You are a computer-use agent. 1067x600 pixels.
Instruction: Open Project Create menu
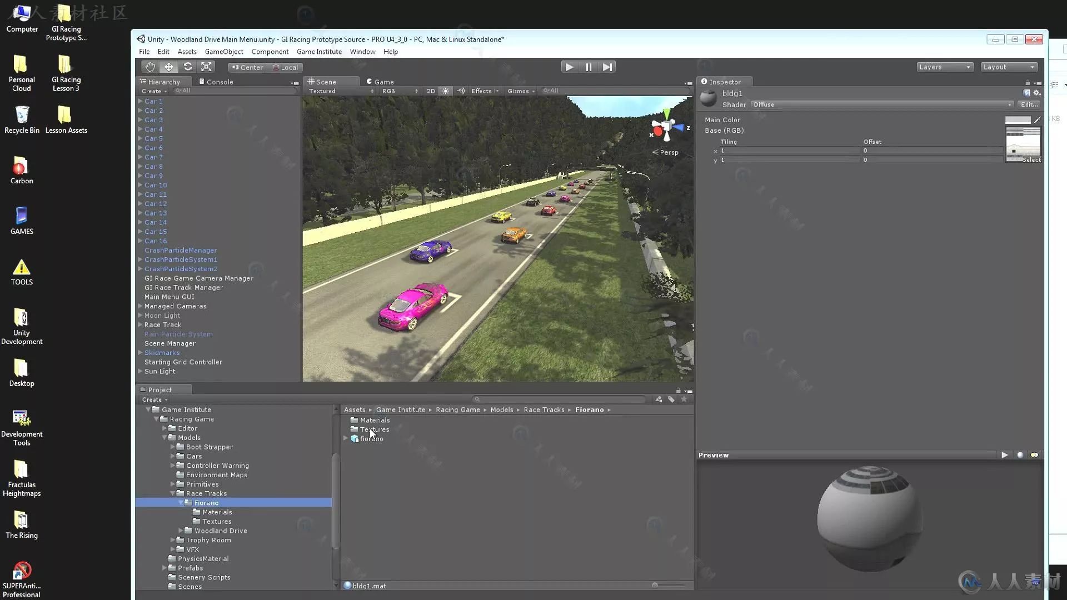click(154, 399)
